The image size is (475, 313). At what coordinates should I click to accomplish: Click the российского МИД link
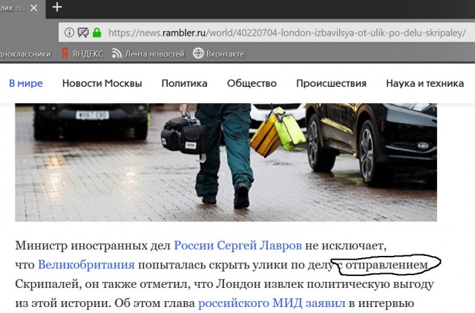[250, 303]
